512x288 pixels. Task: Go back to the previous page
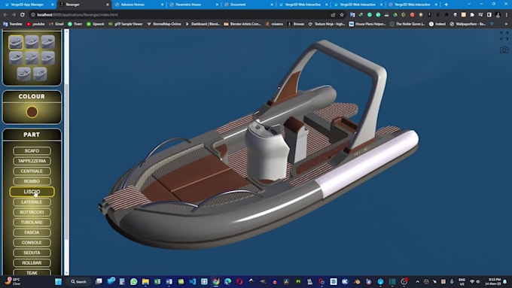click(x=5, y=15)
